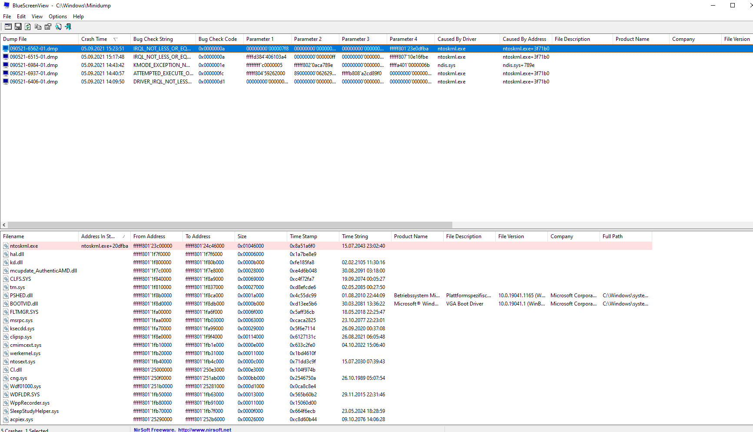Select the DRIVER_IRQL_NOT_LESS... bug check string
This screenshot has height=432, width=753.
[163, 82]
